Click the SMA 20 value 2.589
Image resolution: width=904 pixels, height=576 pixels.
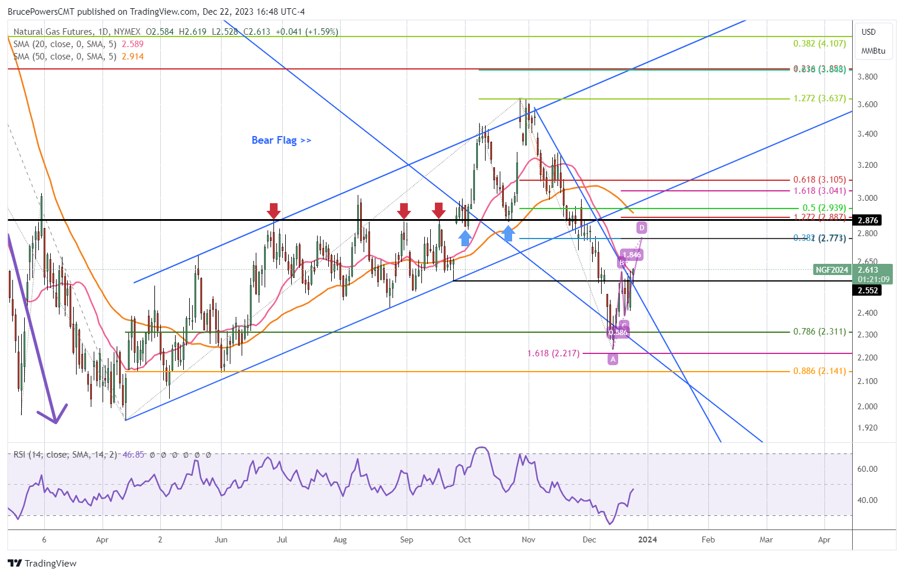pos(133,44)
